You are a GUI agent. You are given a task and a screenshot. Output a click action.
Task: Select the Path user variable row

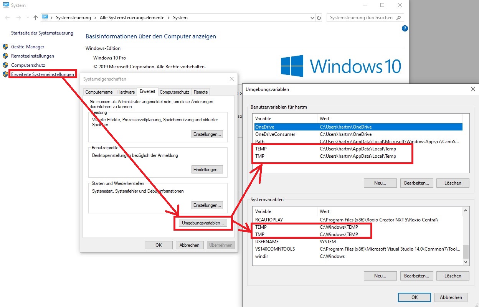[358, 142]
